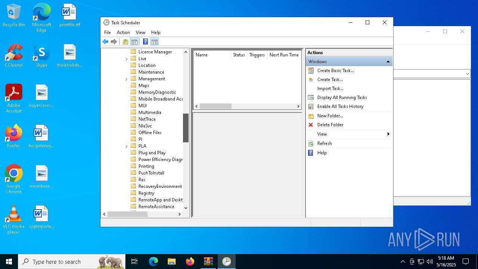
Task: Click the Create Basic Task icon
Action: pyautogui.click(x=311, y=70)
